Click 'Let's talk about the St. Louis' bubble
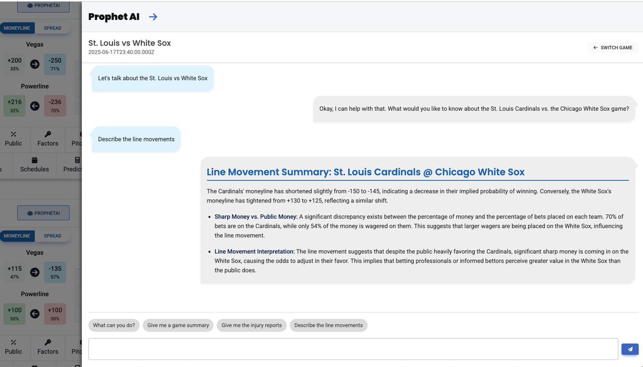 [x=153, y=78]
